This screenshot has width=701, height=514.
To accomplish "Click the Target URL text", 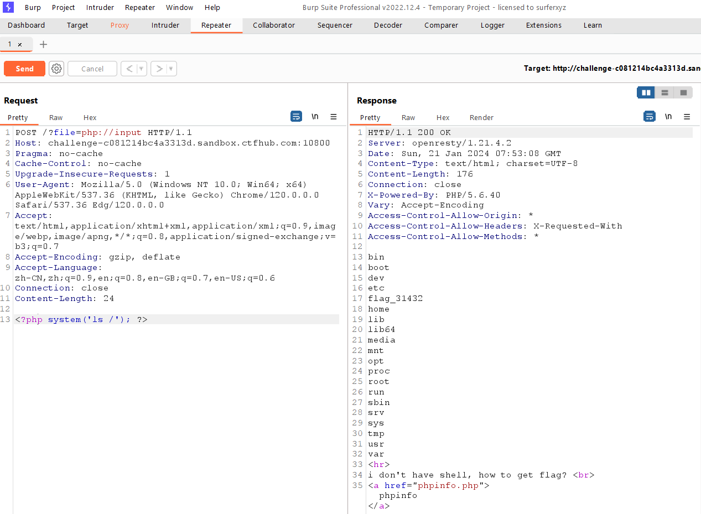I will [612, 69].
